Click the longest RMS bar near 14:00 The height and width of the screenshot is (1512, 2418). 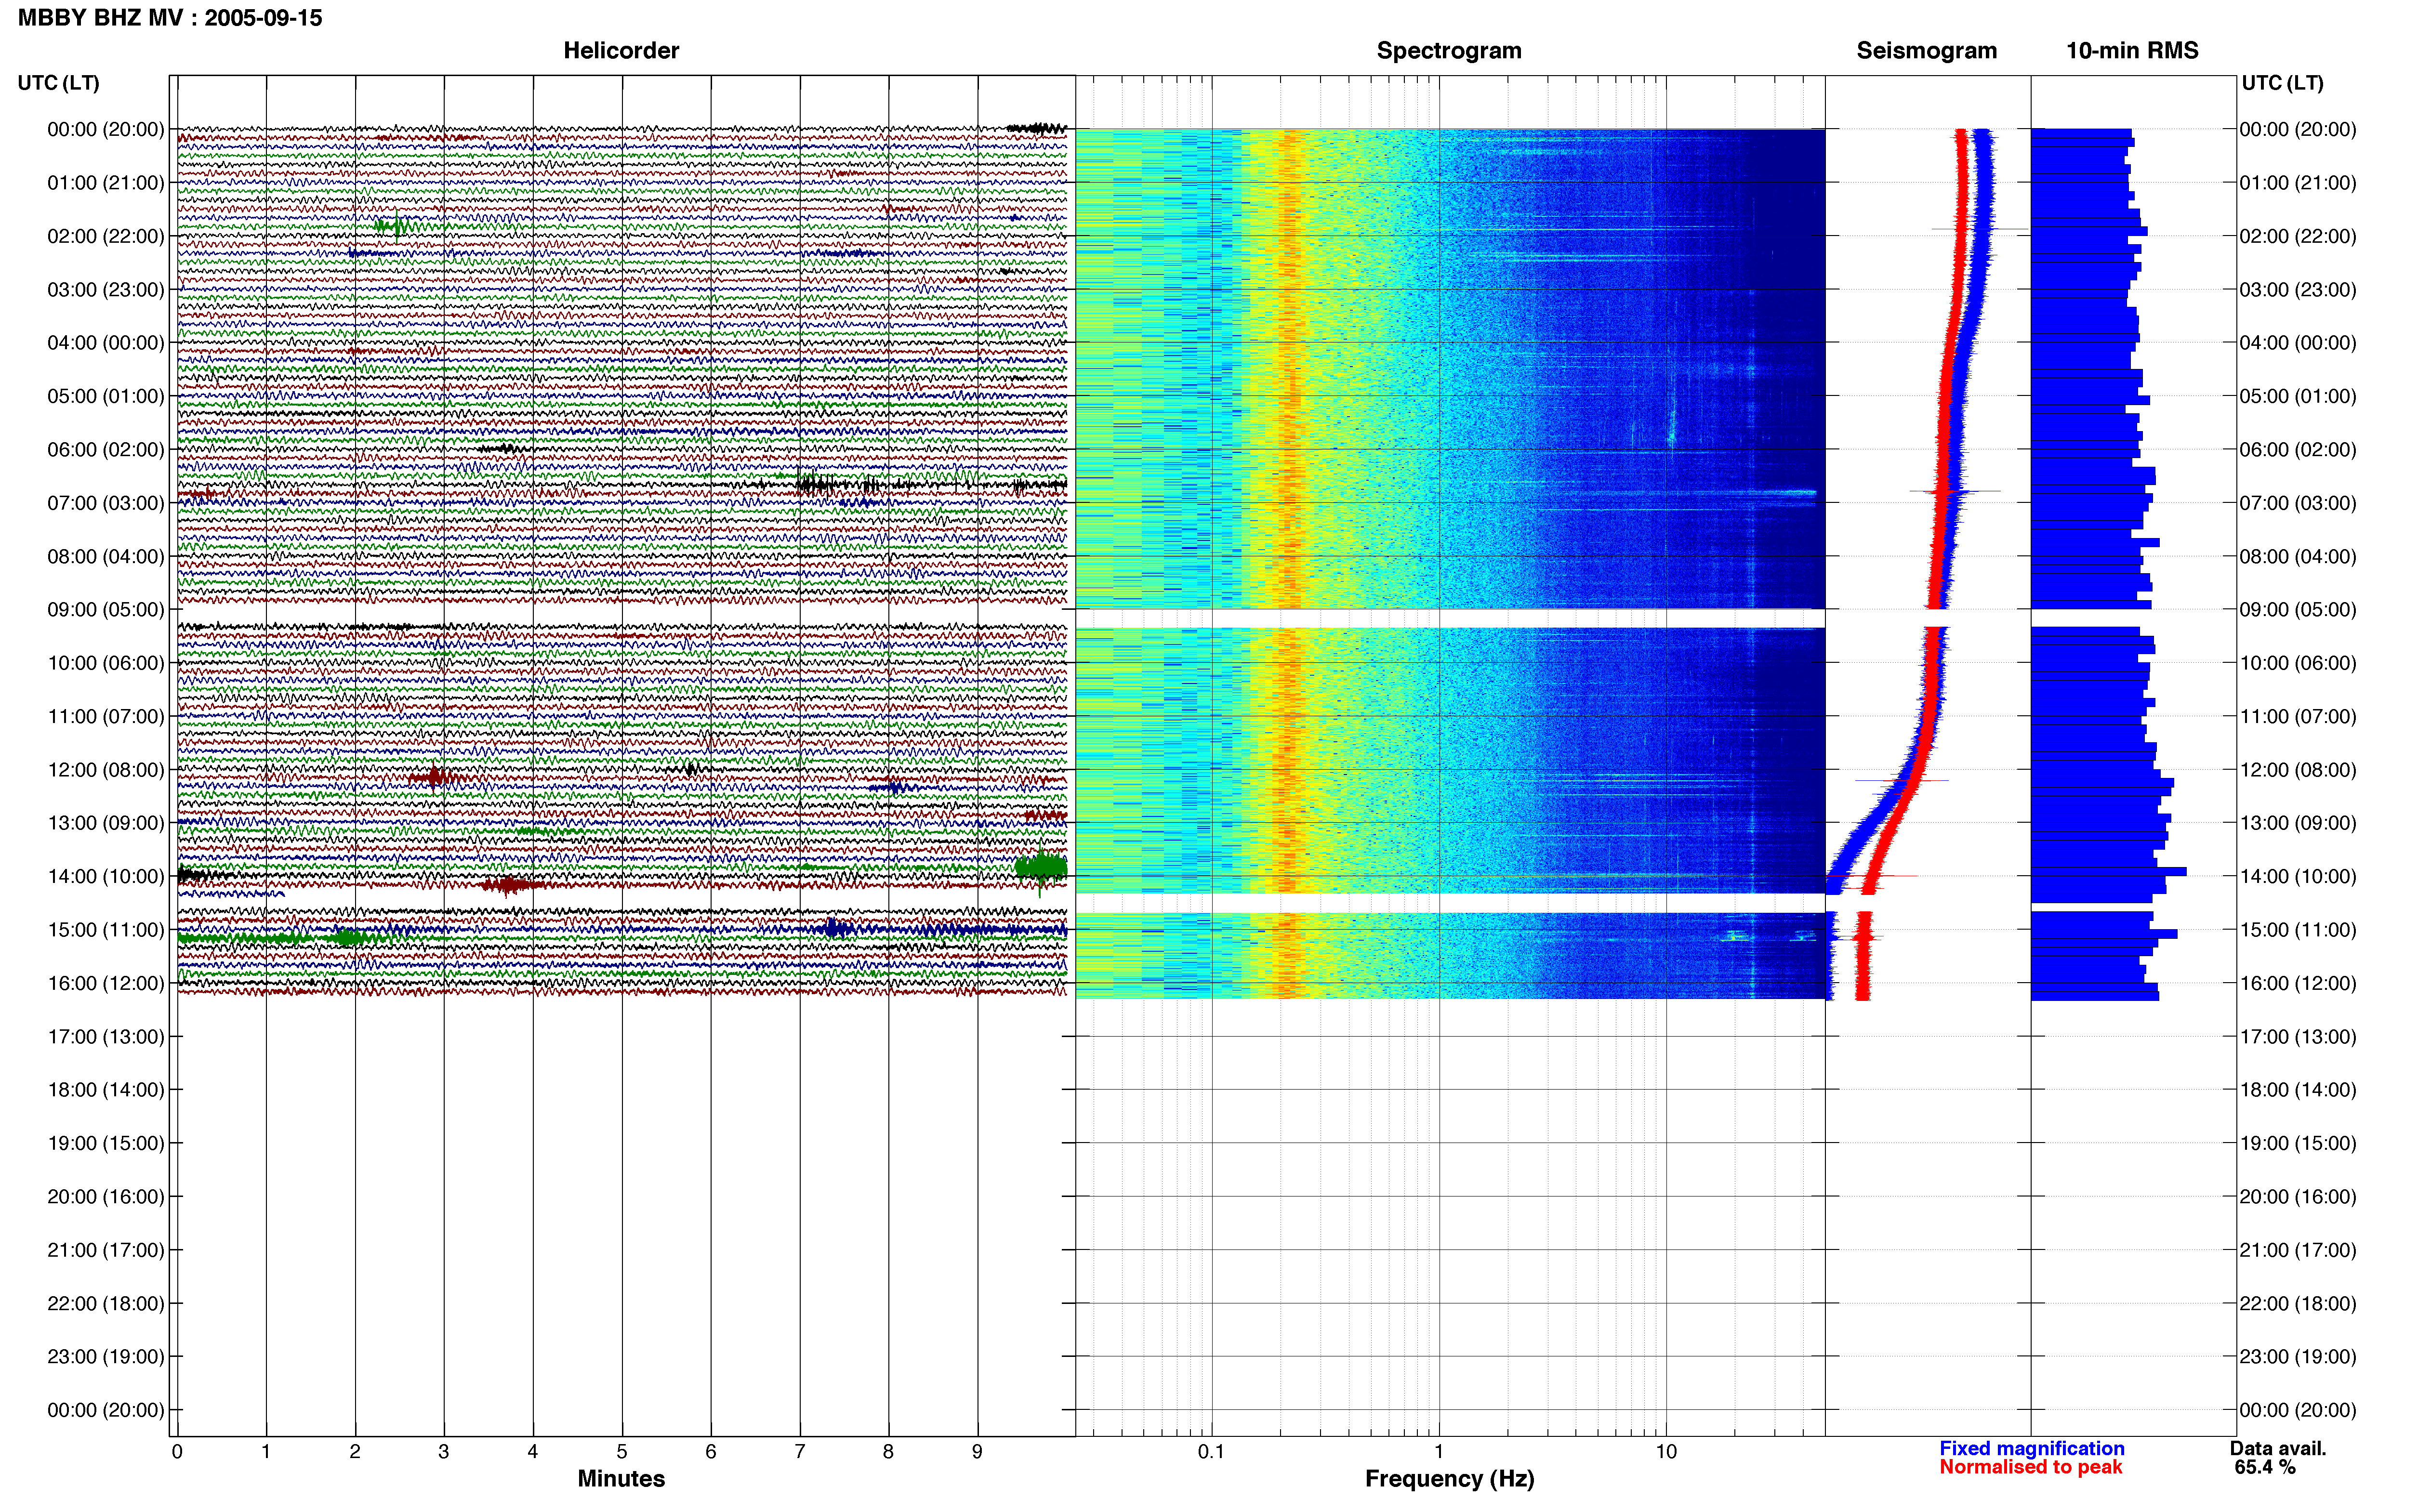pos(2108,872)
